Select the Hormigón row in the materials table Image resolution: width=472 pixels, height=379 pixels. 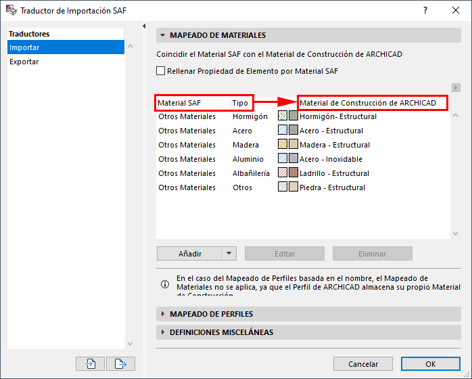303,116
